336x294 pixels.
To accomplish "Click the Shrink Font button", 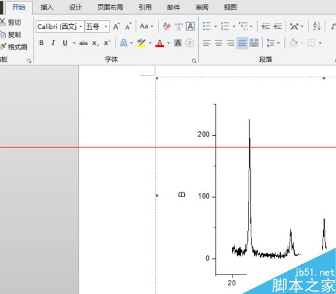I will (128, 26).
